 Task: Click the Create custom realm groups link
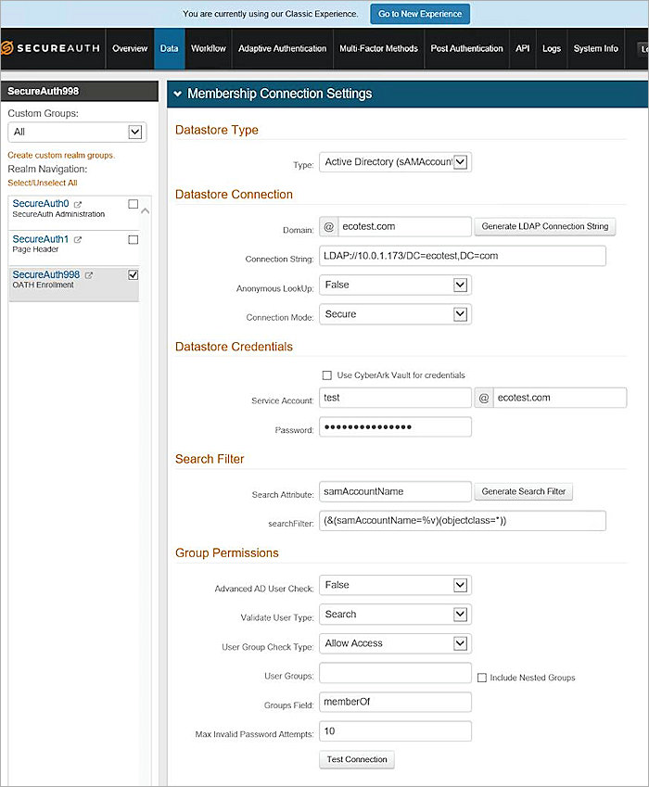coord(63,155)
